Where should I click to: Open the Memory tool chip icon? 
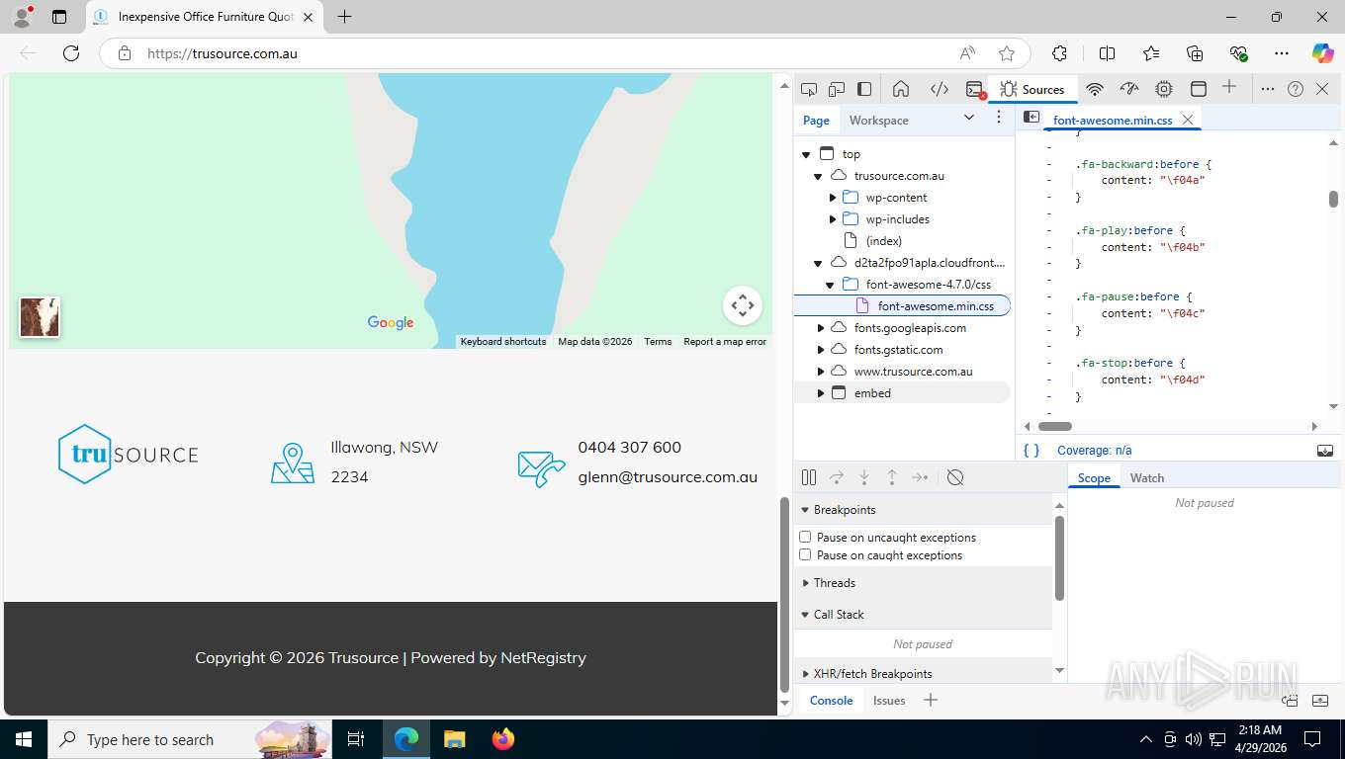(1164, 89)
